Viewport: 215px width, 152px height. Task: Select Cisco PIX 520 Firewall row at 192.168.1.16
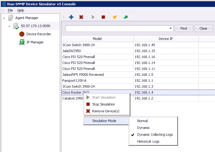point(138,57)
